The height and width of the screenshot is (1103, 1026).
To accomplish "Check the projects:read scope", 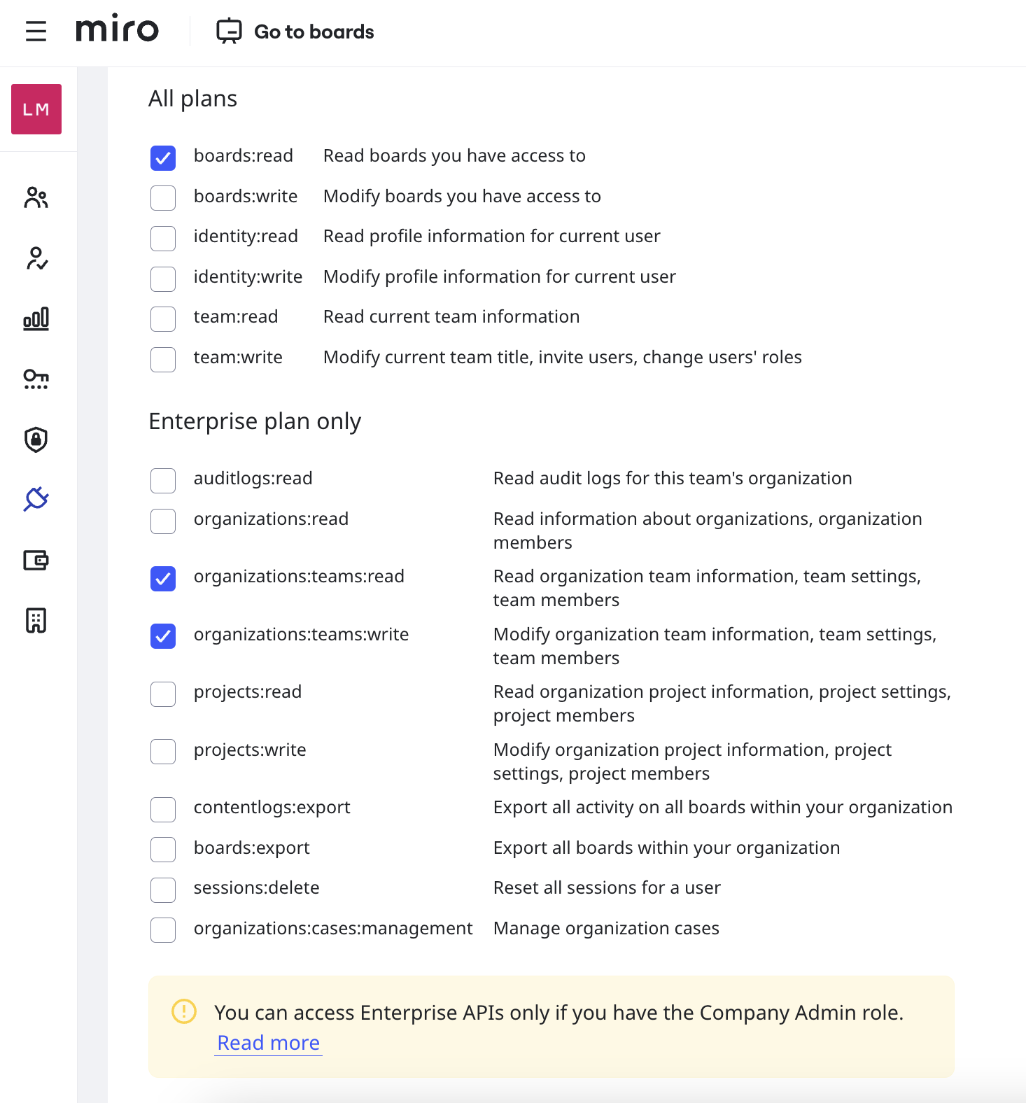I will [163, 694].
